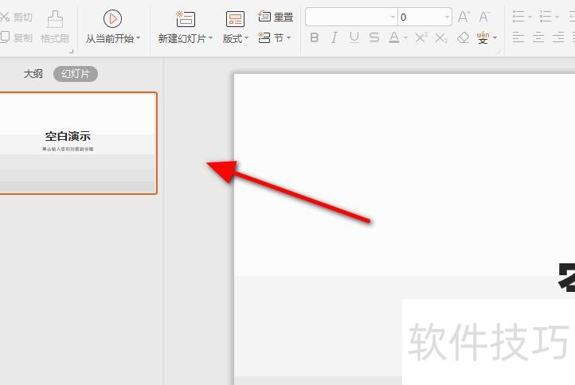Click the Reset (重置) button
The height and width of the screenshot is (385, 575).
pos(276,17)
